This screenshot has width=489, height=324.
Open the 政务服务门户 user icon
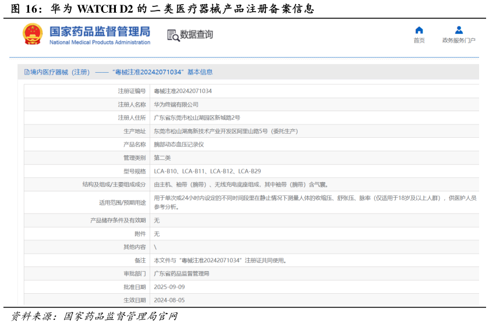tap(459, 30)
